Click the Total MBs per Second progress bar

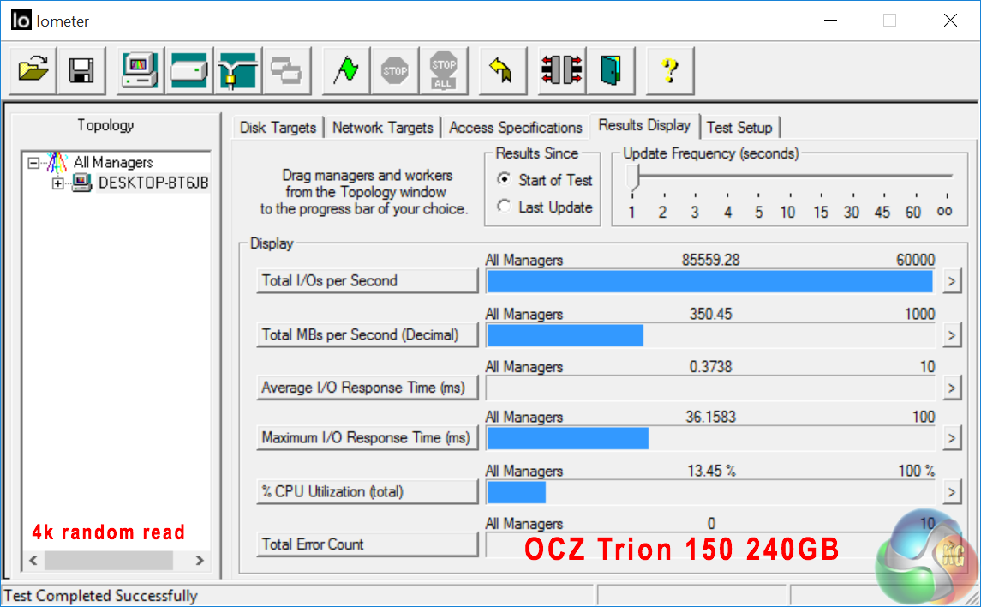[x=710, y=336]
